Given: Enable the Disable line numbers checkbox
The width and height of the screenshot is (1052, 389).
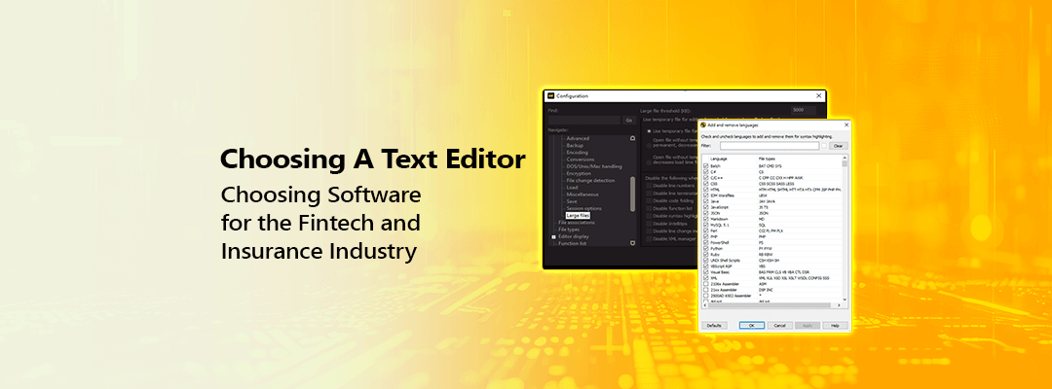Looking at the screenshot, I should pos(649,186).
